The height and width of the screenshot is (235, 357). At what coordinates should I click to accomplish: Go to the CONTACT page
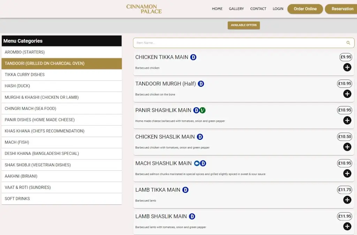pyautogui.click(x=258, y=9)
